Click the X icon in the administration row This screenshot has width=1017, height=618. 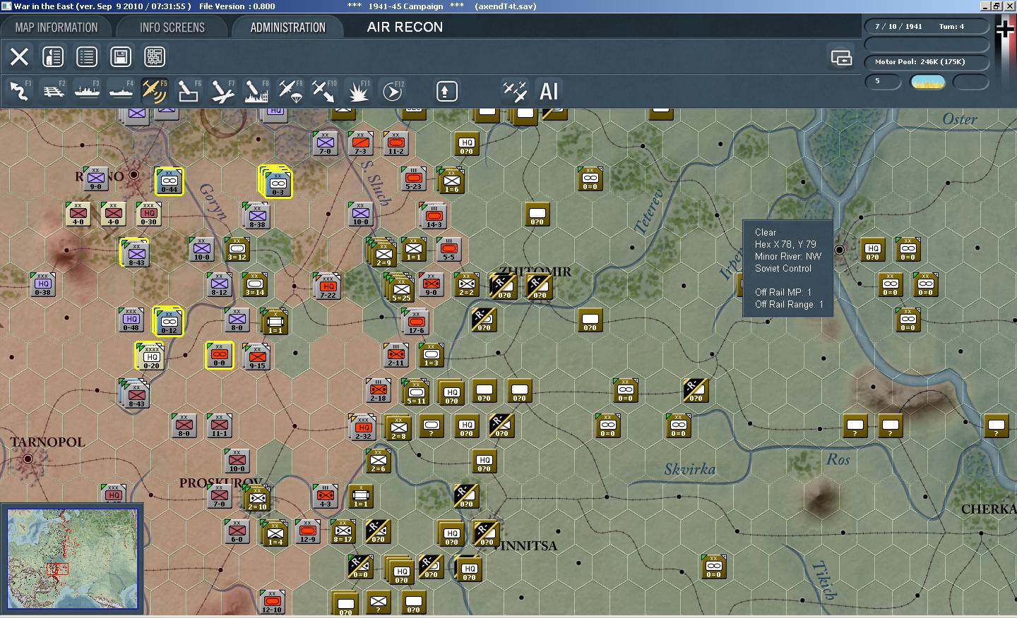pos(19,56)
